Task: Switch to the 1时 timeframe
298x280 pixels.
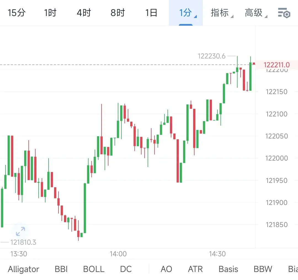Action: [x=50, y=13]
